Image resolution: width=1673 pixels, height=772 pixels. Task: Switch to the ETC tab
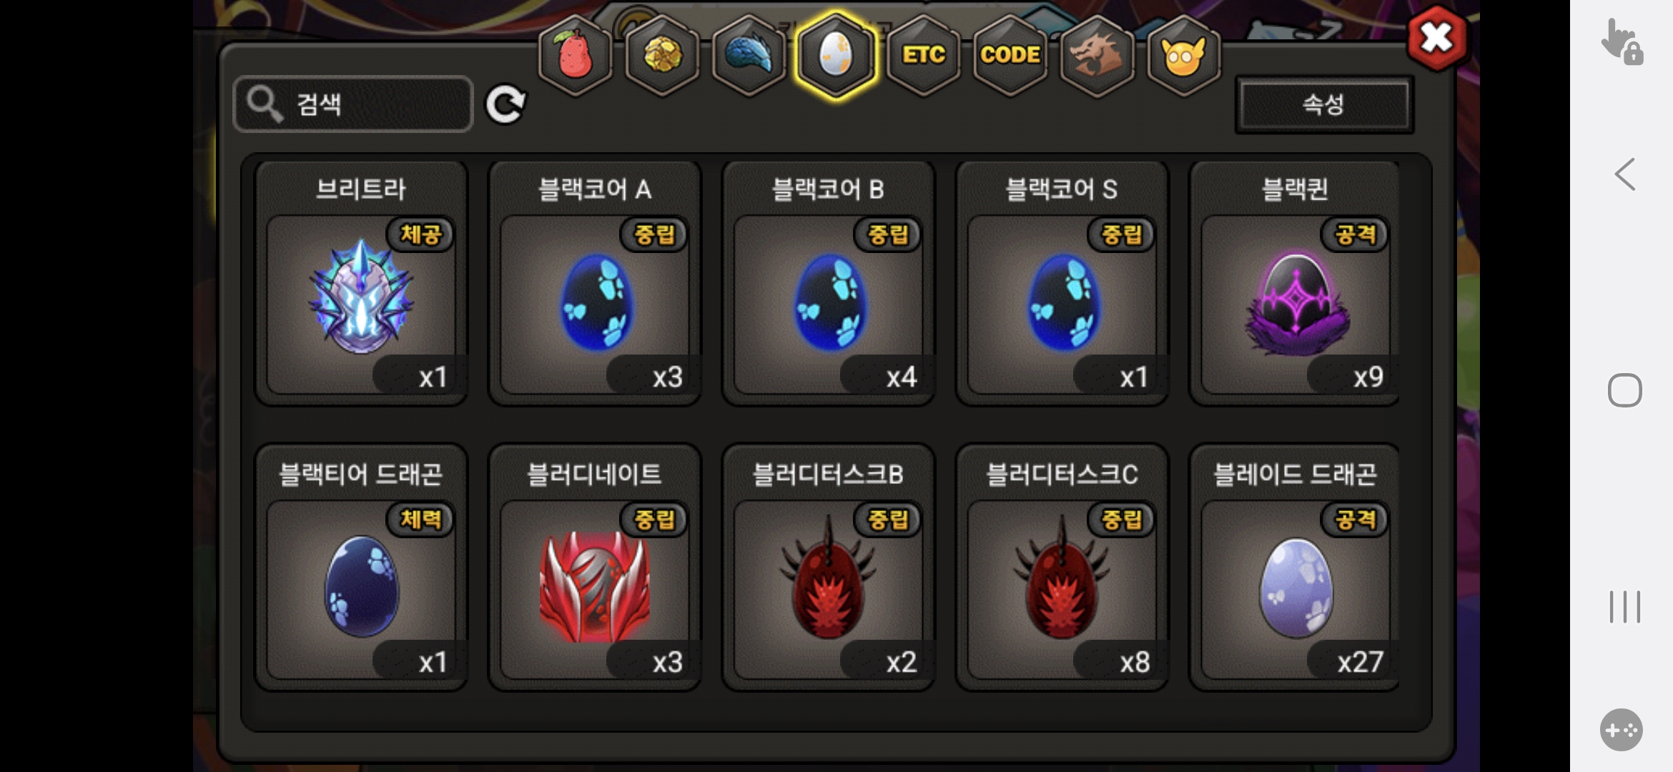[x=923, y=55]
